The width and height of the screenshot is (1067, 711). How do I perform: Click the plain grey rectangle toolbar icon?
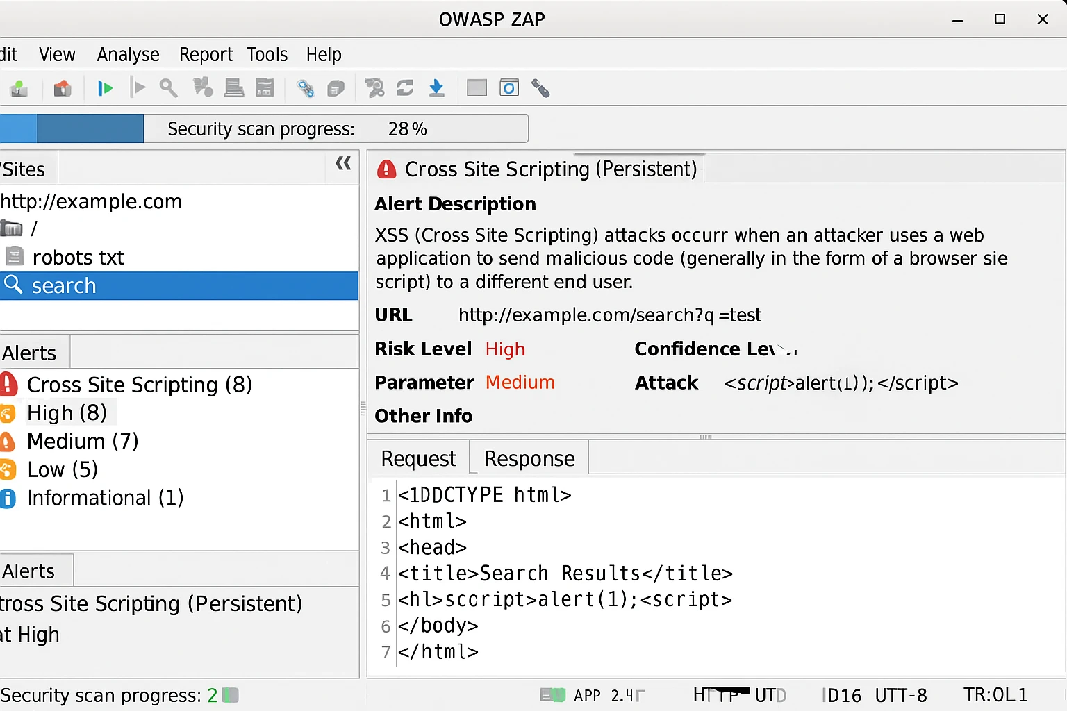[x=477, y=87]
